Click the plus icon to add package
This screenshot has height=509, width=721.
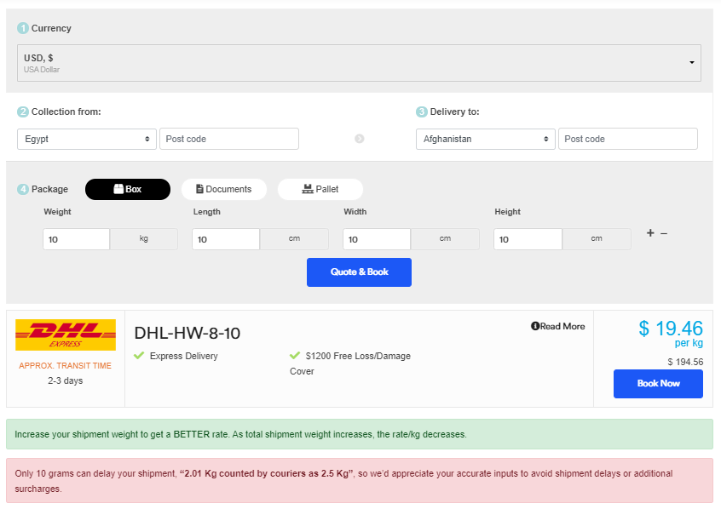tap(650, 233)
